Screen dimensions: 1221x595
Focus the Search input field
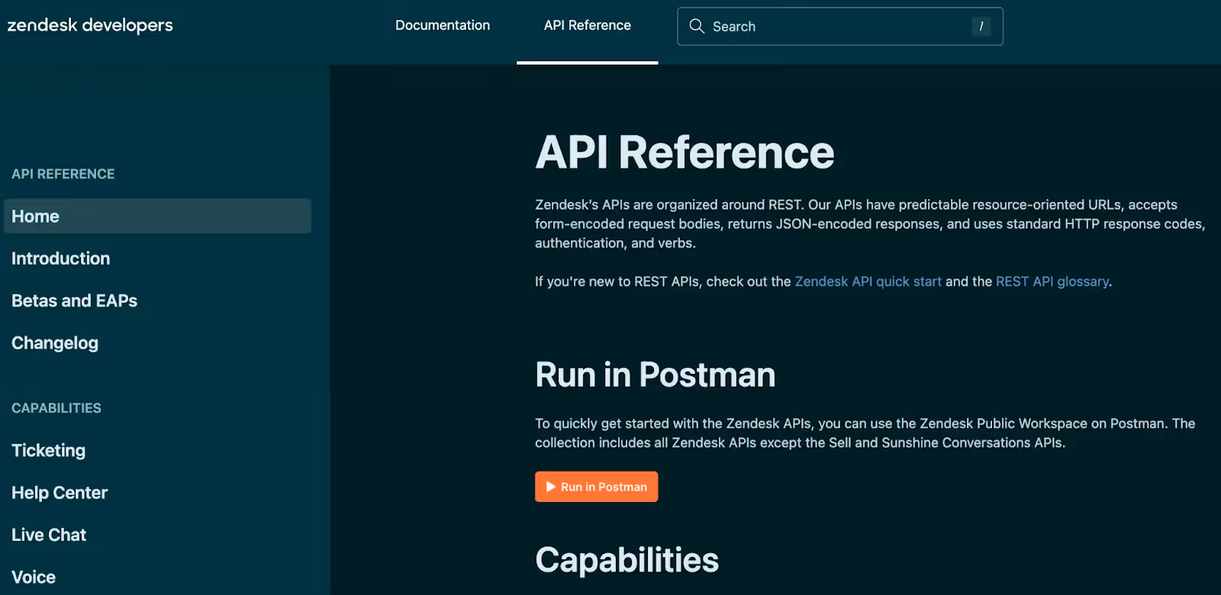[x=839, y=26]
